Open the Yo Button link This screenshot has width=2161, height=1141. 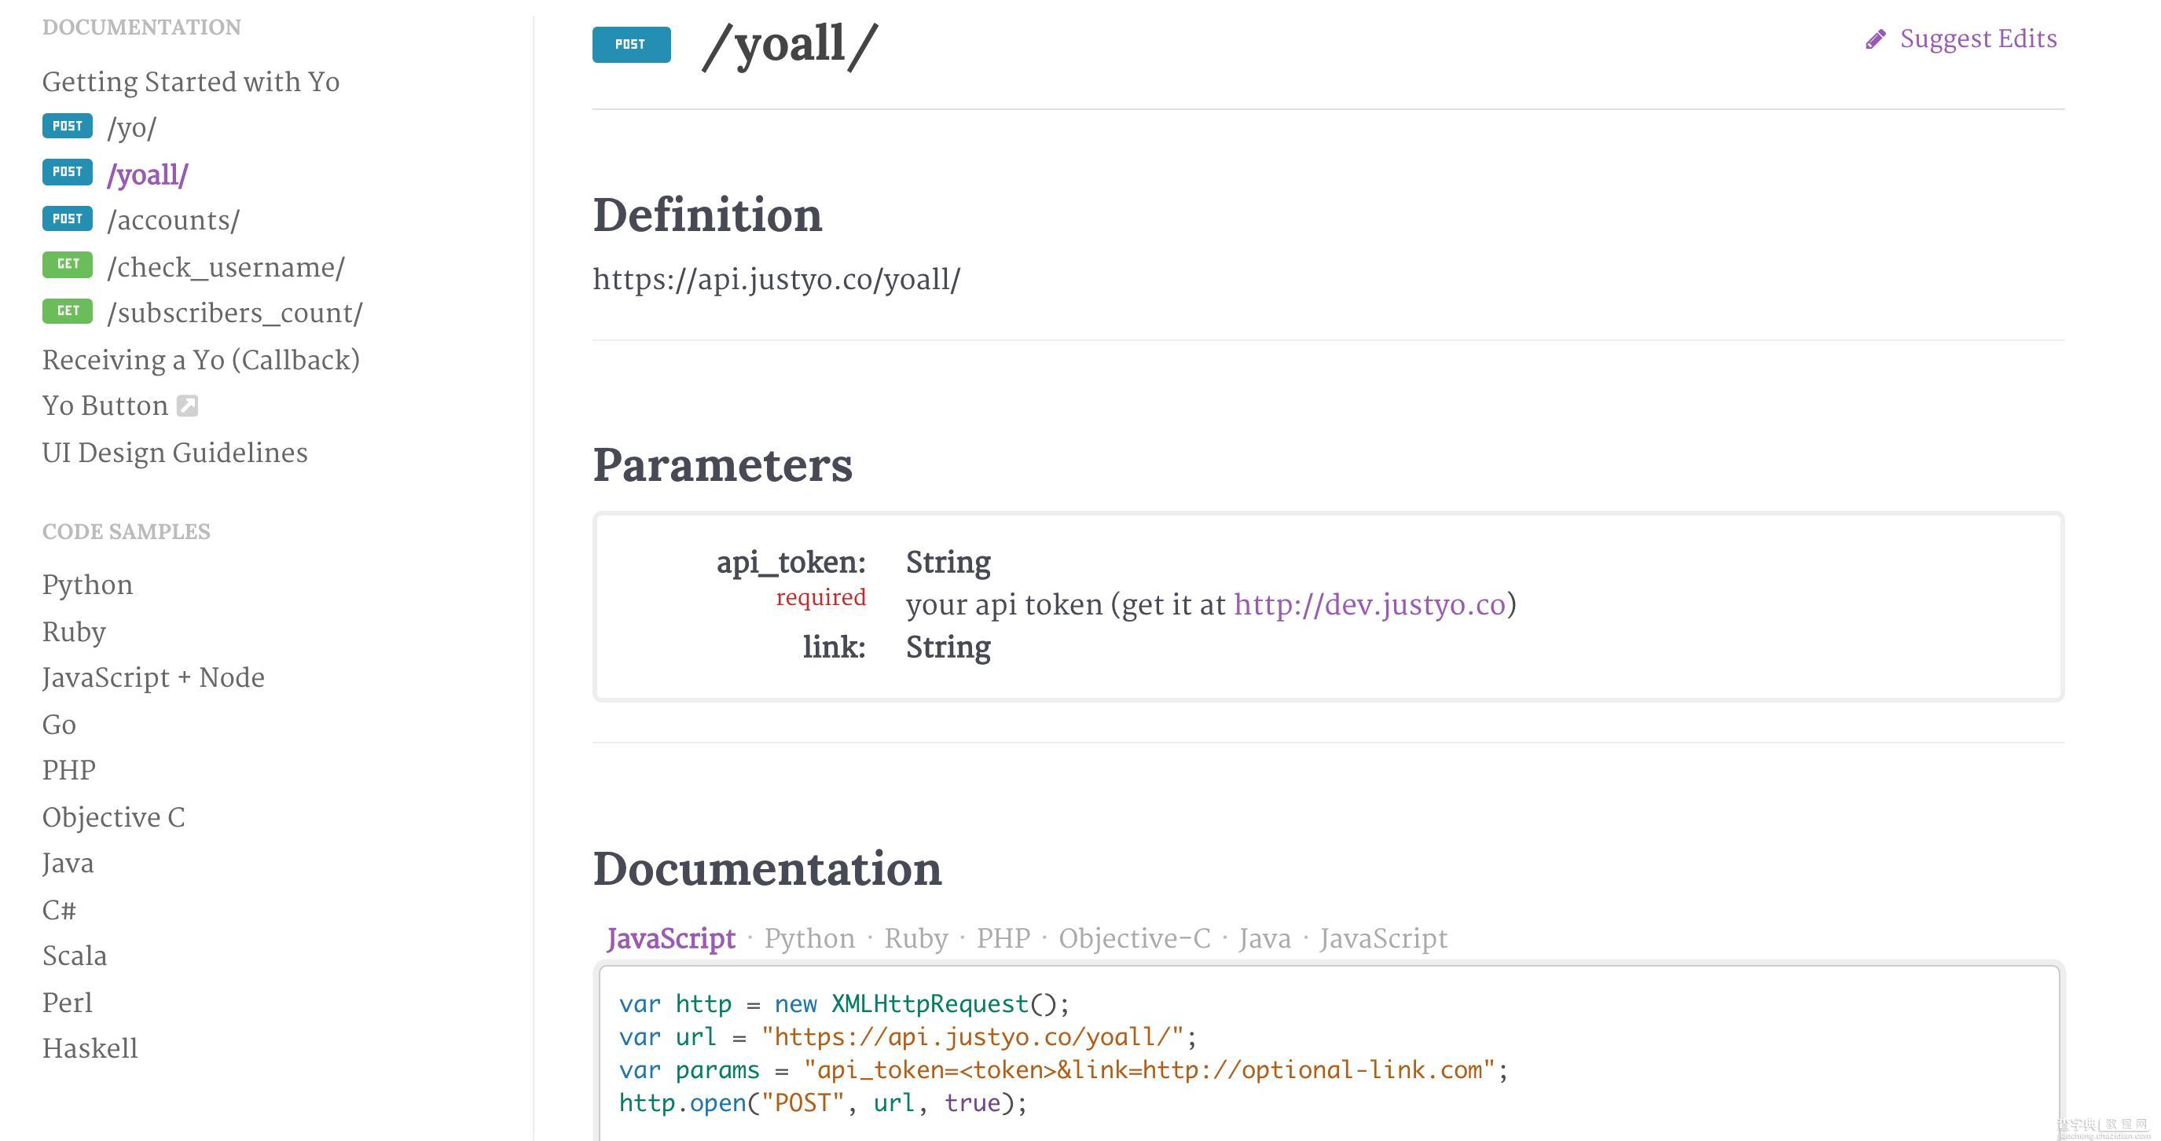[106, 406]
